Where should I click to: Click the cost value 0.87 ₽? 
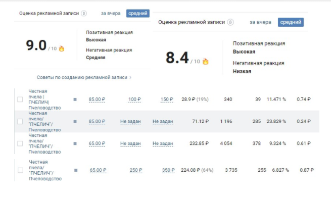(x=307, y=170)
